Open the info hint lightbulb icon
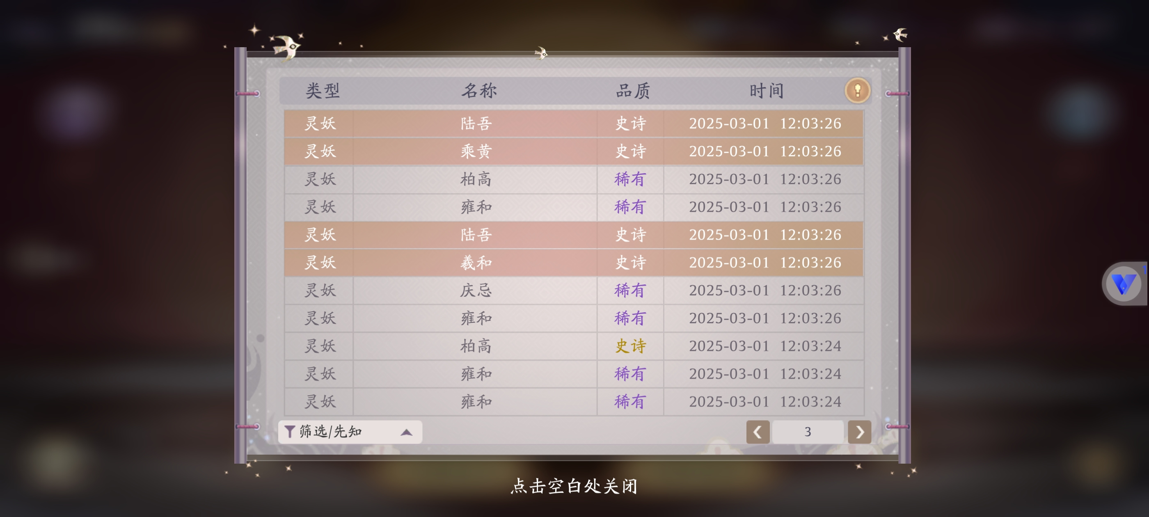 pos(857,91)
